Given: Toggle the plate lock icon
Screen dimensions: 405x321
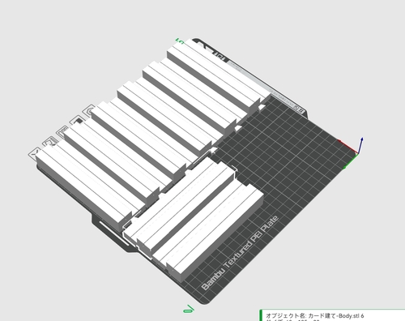Looking at the screenshot, I should 76,121.
